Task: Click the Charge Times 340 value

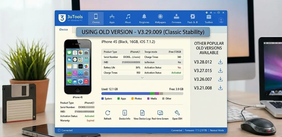Action: pyautogui.click(x=179, y=57)
